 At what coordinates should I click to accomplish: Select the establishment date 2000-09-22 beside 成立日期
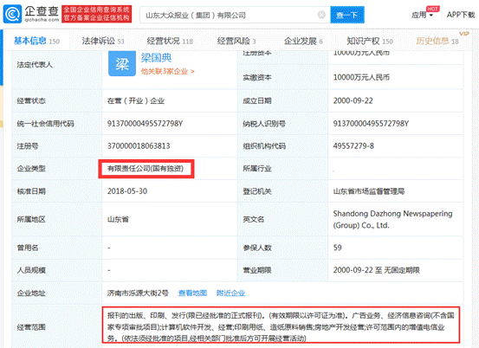click(x=353, y=100)
